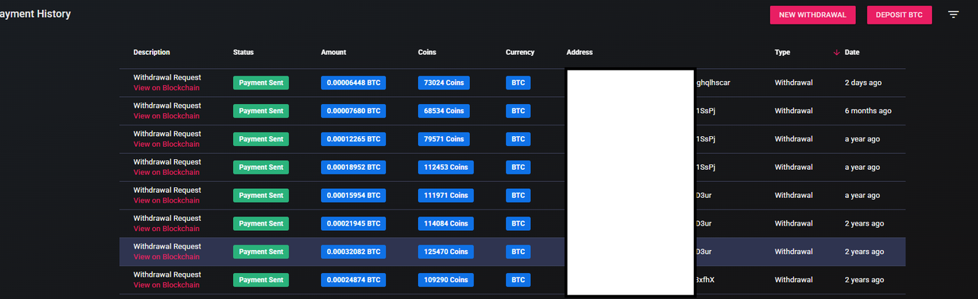Sort by the Coins column header
This screenshot has height=299, width=978.
(x=427, y=52)
